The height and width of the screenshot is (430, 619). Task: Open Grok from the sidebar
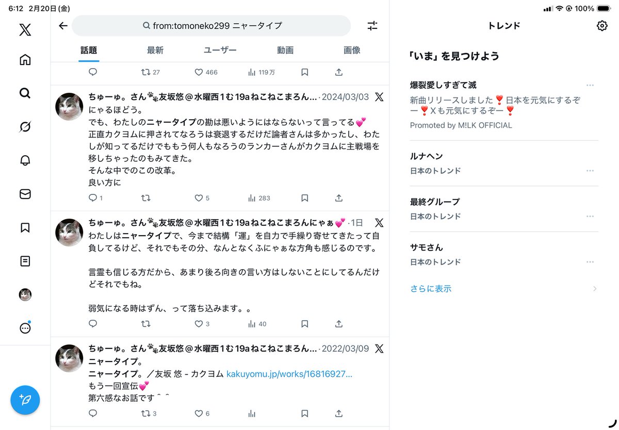(25, 127)
